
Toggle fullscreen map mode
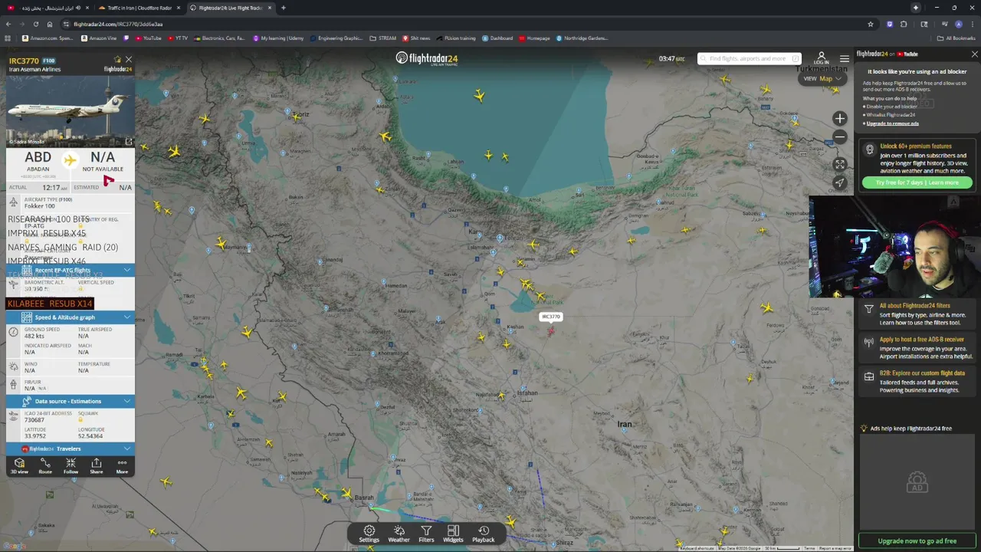pyautogui.click(x=840, y=164)
